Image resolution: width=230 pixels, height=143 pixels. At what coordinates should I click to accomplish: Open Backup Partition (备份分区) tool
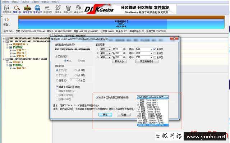[x=78, y=9]
